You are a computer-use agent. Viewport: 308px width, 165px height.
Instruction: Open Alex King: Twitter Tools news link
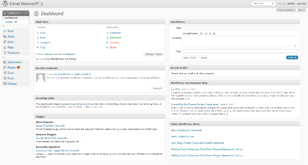pyautogui.click(x=197, y=143)
